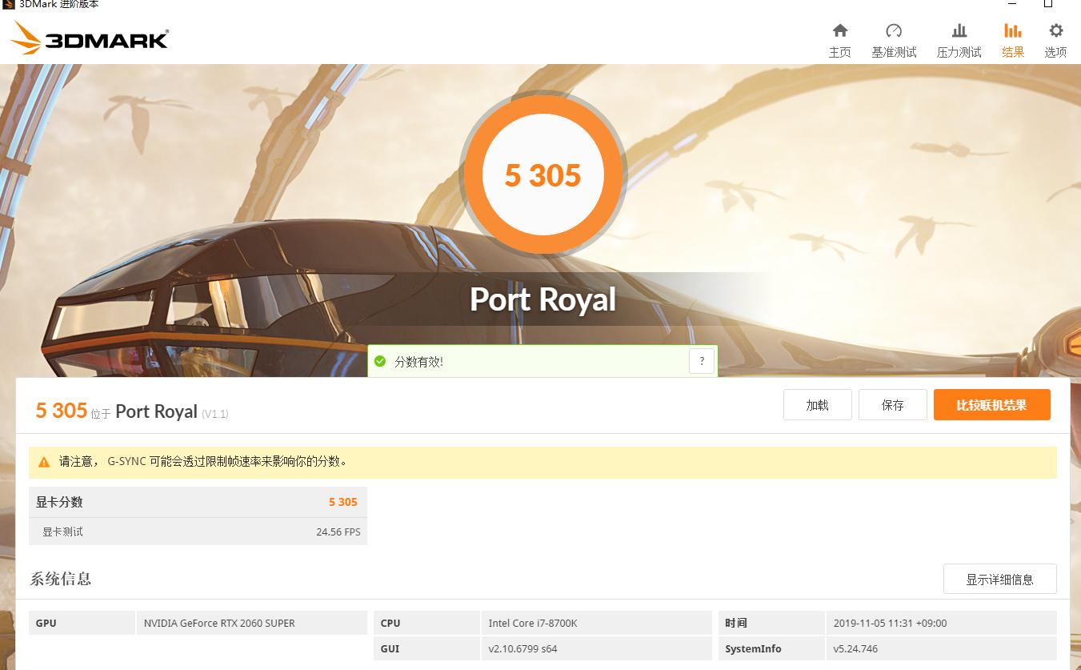Click the 3DMark app icon in the title bar

coord(7,4)
